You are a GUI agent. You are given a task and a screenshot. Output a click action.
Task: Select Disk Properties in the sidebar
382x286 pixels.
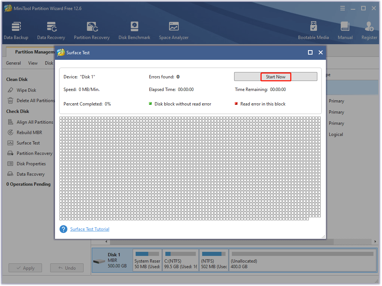coord(31,164)
